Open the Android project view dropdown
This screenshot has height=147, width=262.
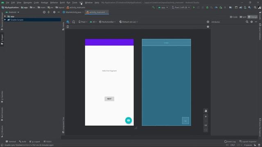coord(12,12)
